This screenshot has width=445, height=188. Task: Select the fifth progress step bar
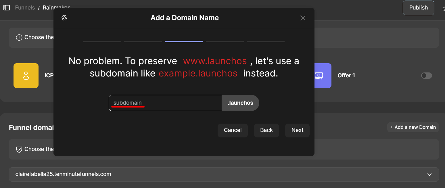pyautogui.click(x=266, y=42)
